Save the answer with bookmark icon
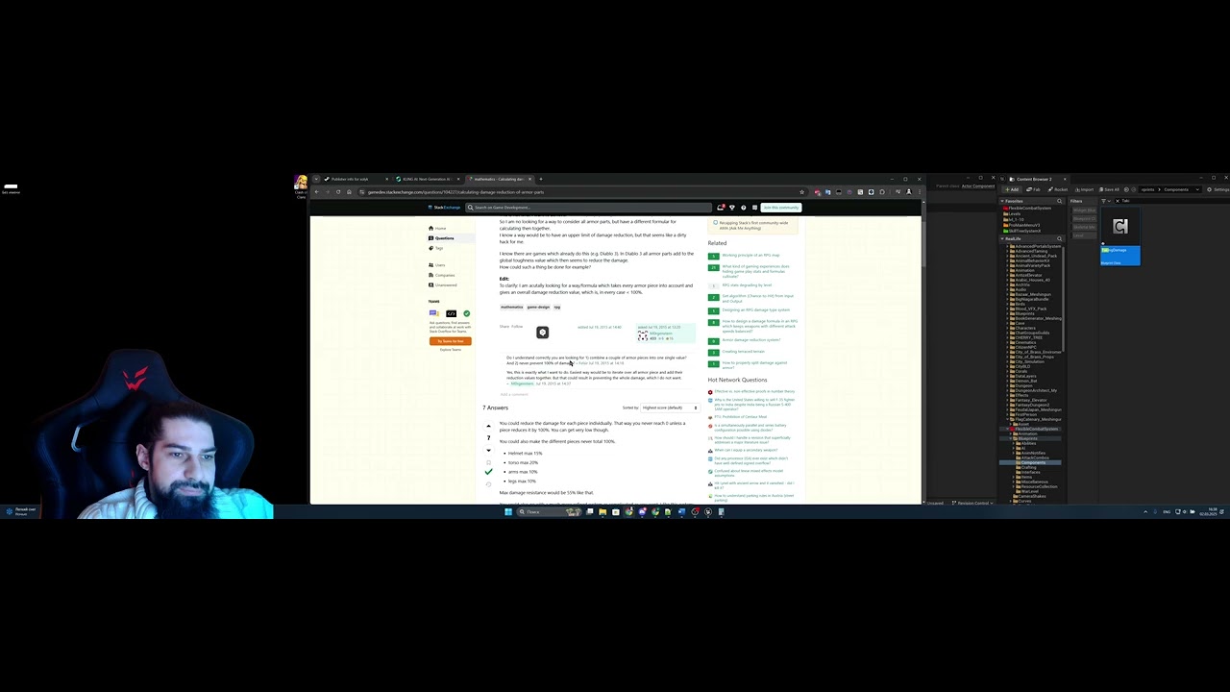Screen dimensions: 1230x692 point(488,462)
